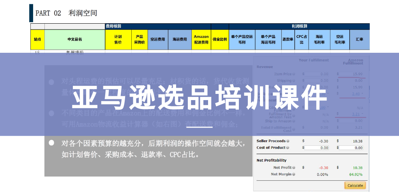
Task: Select the 中文品名 column header
Action: (x=75, y=40)
